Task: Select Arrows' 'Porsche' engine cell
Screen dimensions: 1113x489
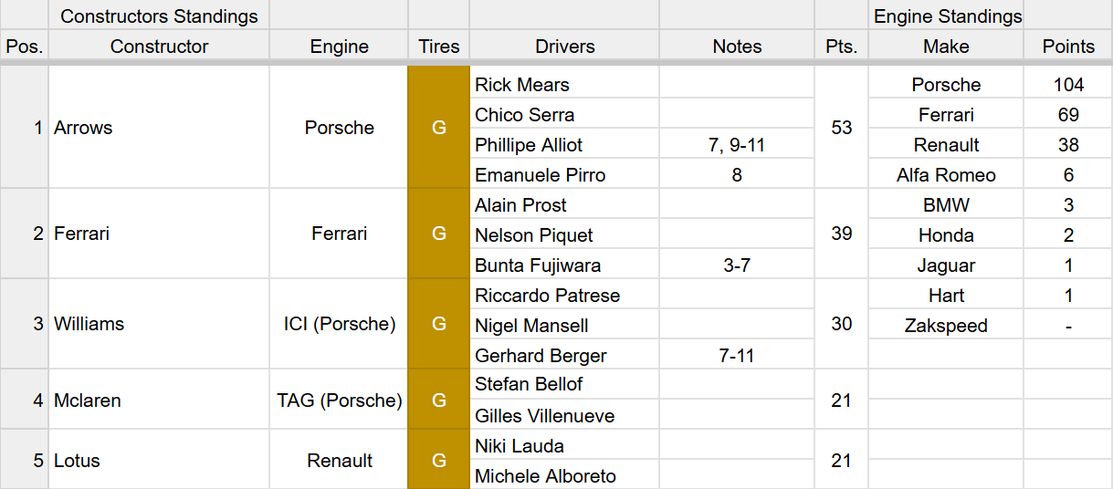Action: (x=339, y=128)
